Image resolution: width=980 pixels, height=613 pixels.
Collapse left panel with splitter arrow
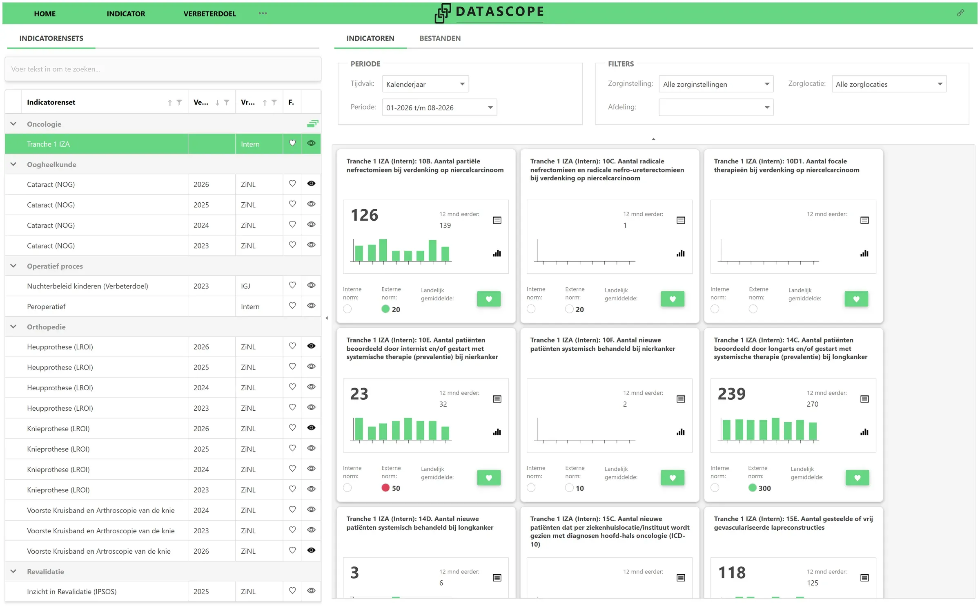327,318
